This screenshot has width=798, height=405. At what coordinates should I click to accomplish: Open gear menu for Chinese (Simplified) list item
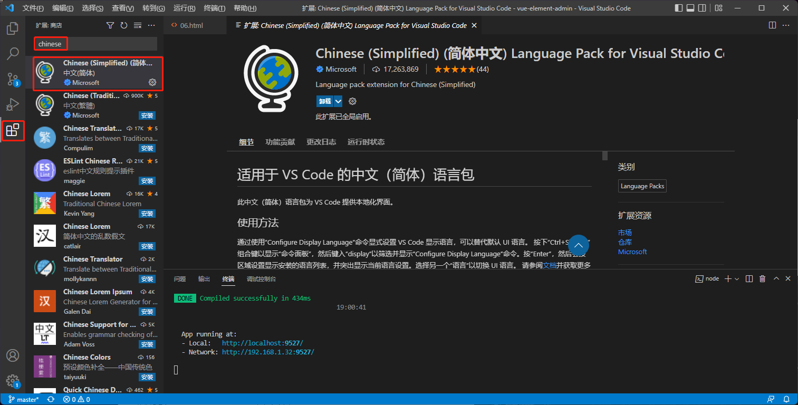coord(152,82)
